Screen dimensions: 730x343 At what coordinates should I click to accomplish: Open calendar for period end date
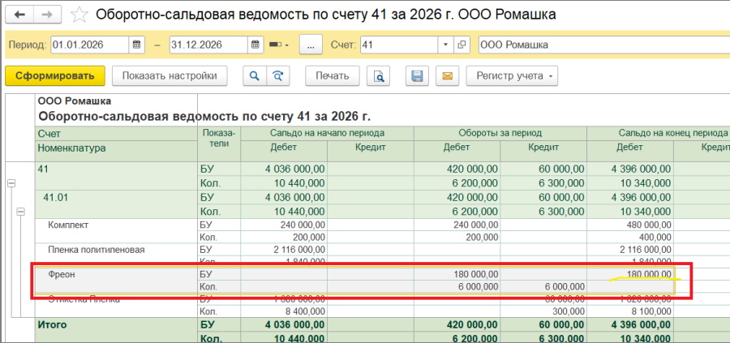pyautogui.click(x=256, y=45)
